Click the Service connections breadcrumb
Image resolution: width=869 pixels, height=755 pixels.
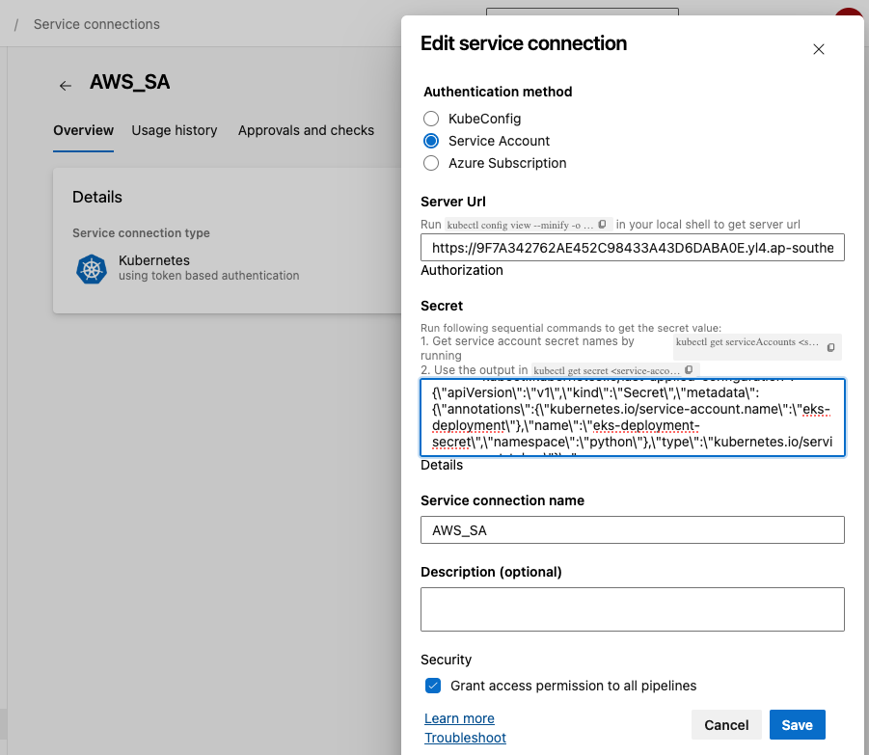[96, 24]
